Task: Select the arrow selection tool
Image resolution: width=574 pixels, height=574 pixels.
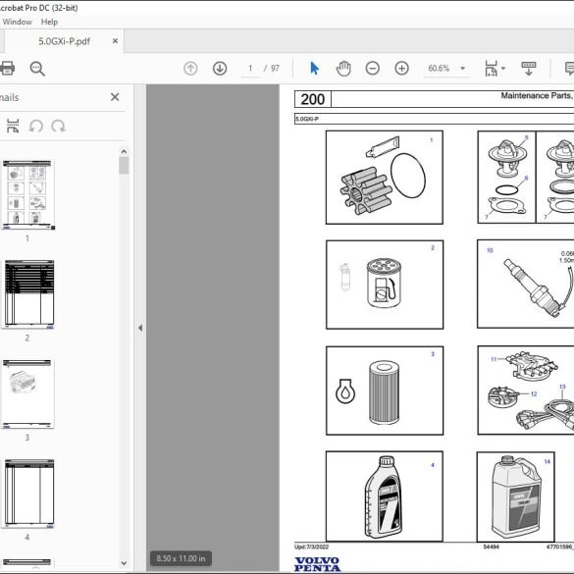Action: pos(314,69)
